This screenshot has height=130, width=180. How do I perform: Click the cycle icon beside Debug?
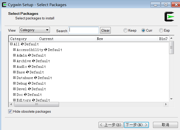click(x=29, y=83)
